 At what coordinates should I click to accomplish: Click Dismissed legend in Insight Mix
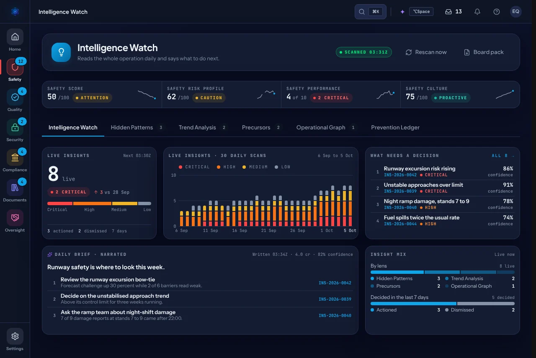pyautogui.click(x=480, y=310)
